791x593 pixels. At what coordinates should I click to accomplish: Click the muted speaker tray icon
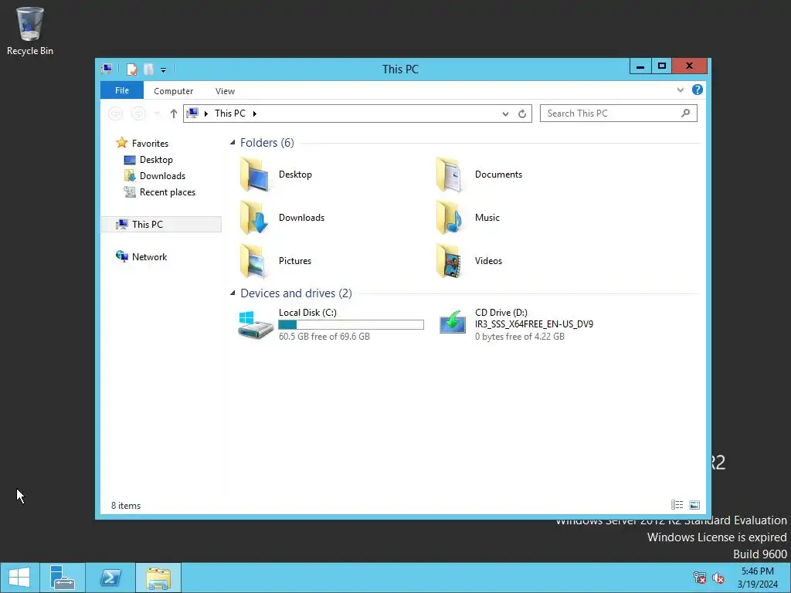click(x=718, y=578)
